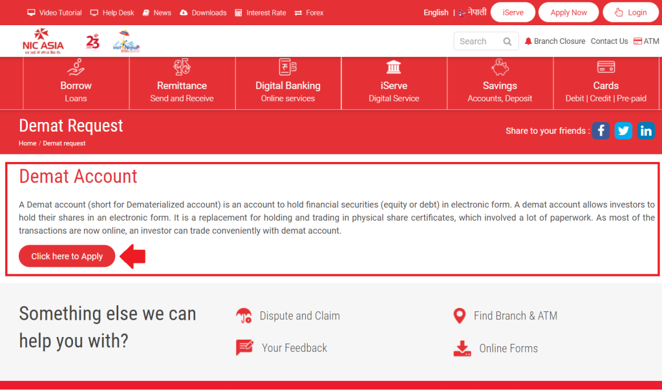This screenshot has width=662, height=390.
Task: Click the NIC ASIA logo
Action: [x=43, y=41]
